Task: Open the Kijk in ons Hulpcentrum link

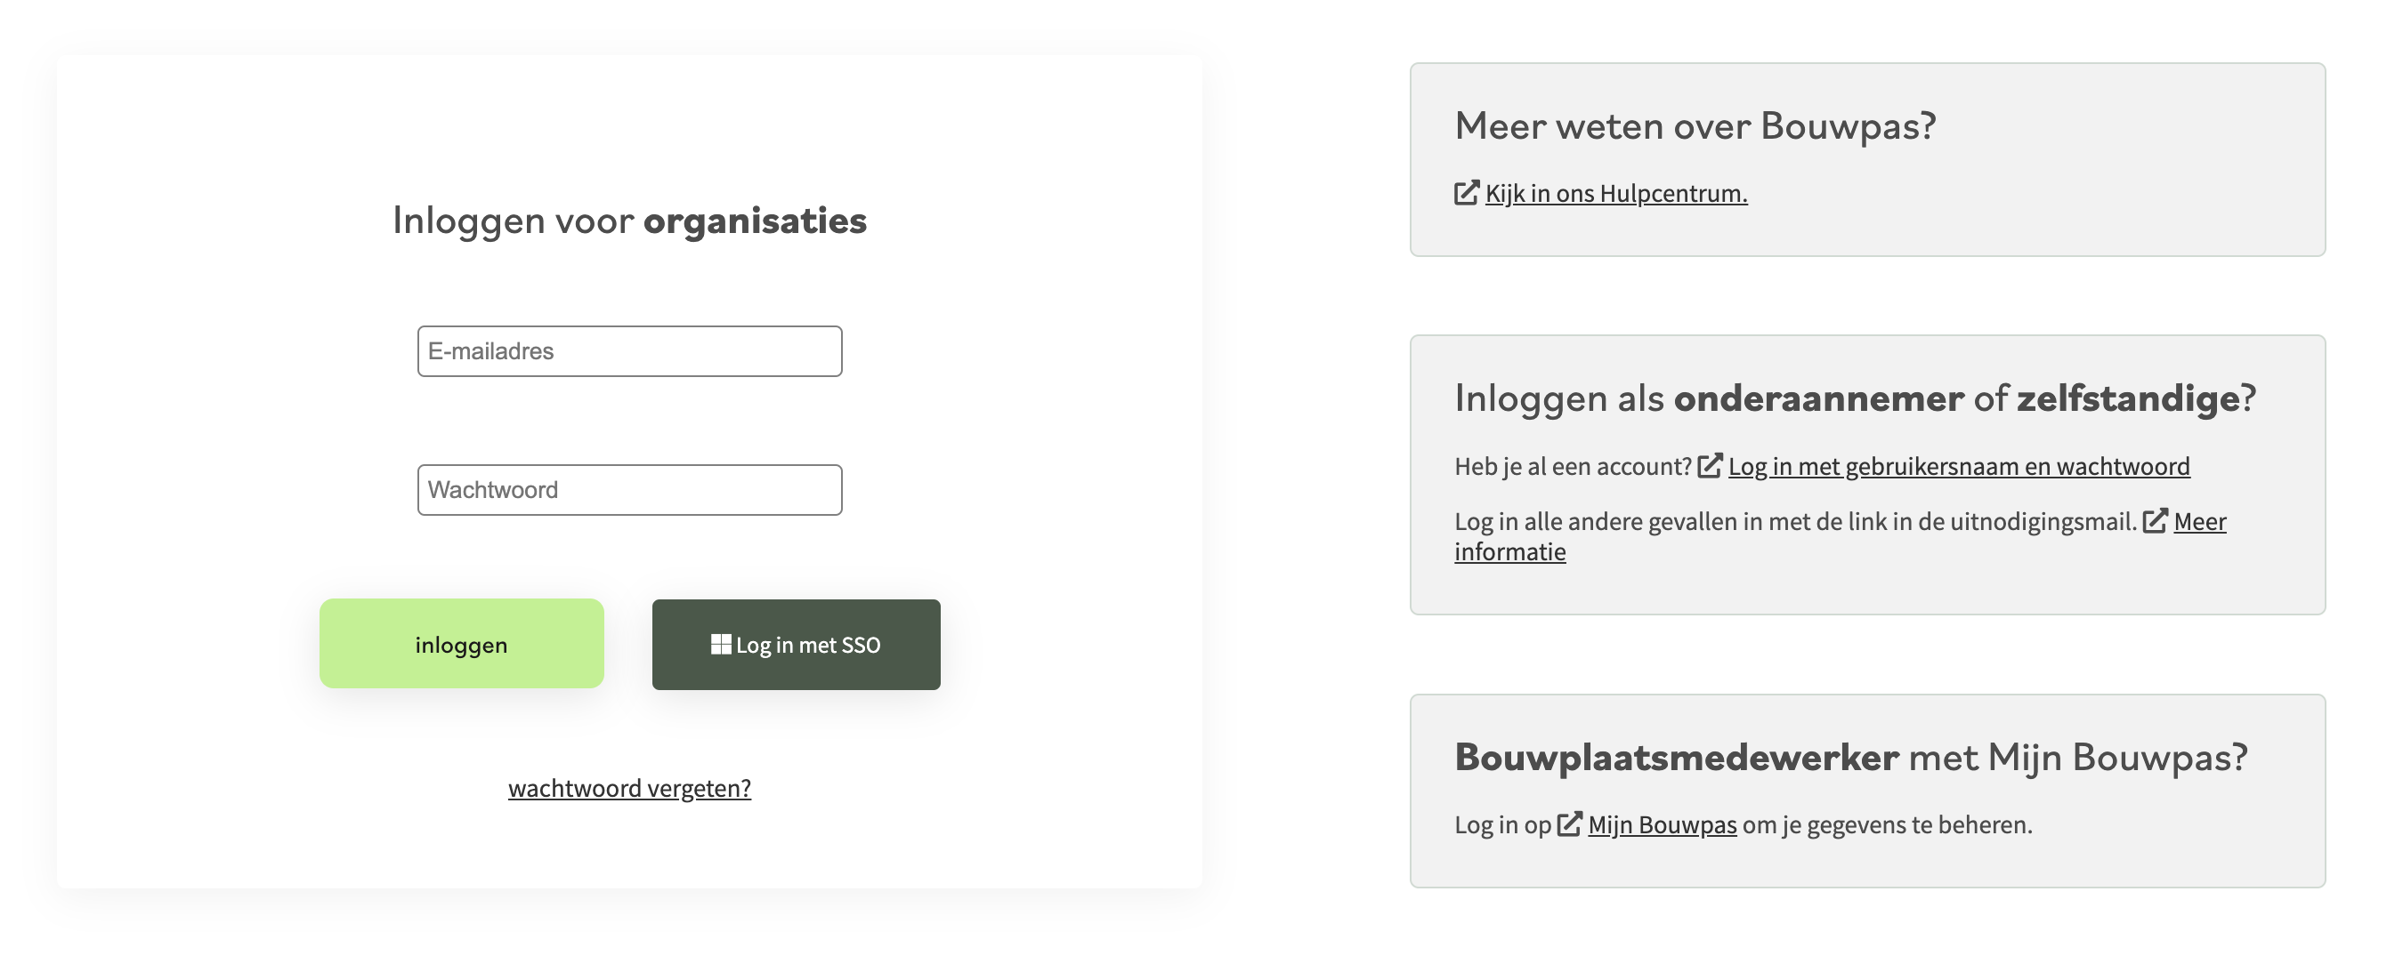Action: tap(1615, 194)
